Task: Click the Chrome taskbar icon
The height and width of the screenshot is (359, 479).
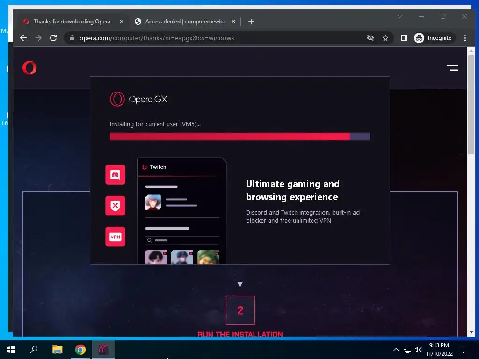Action: point(80,350)
